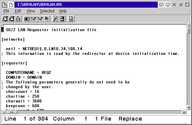Click the "charwait = 3600" line
This screenshot has height=125, width=192.
point(24,101)
